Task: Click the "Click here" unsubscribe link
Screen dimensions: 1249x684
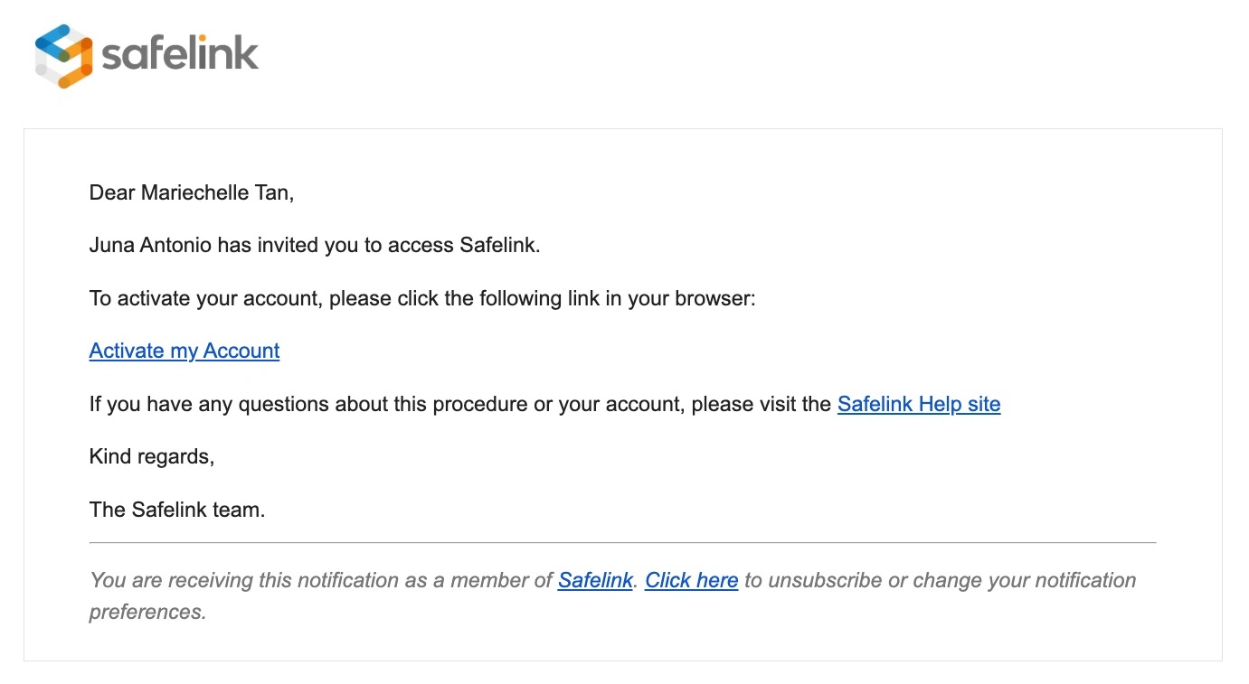Action: [x=691, y=580]
